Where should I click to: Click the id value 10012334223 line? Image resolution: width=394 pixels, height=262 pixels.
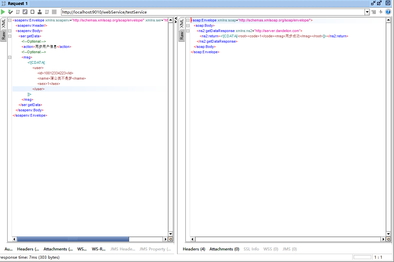55,73
